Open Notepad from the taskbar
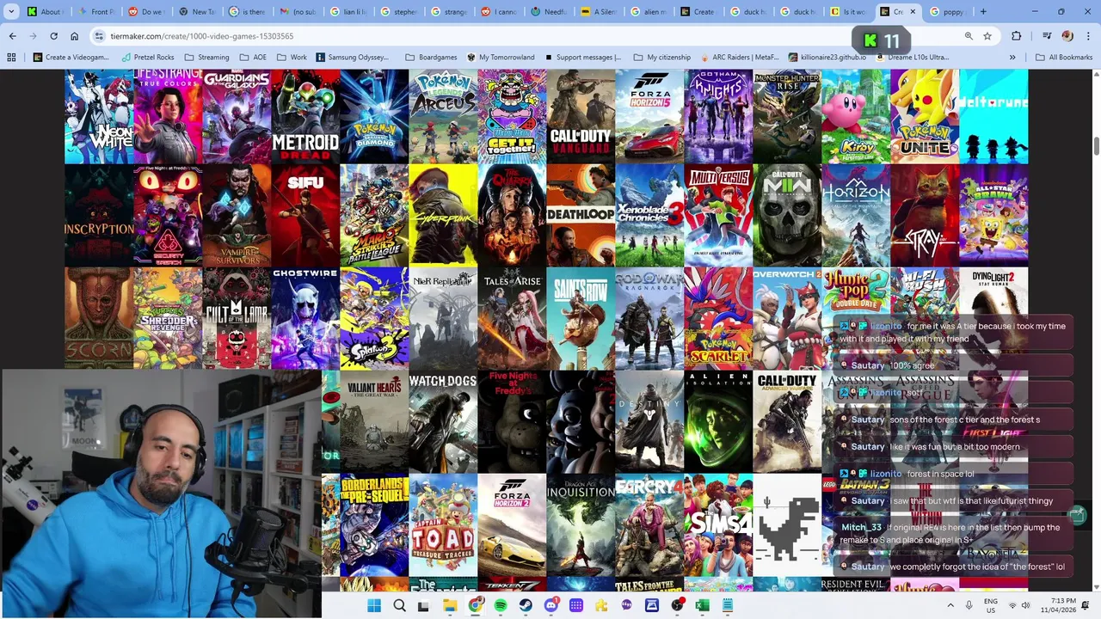1101x619 pixels. (x=728, y=605)
